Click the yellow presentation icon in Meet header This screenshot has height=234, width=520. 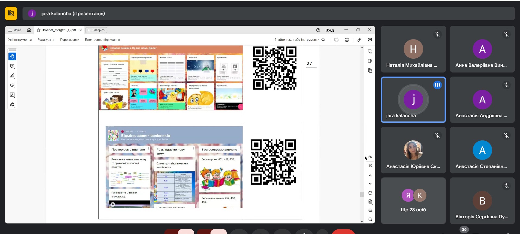pos(11,14)
